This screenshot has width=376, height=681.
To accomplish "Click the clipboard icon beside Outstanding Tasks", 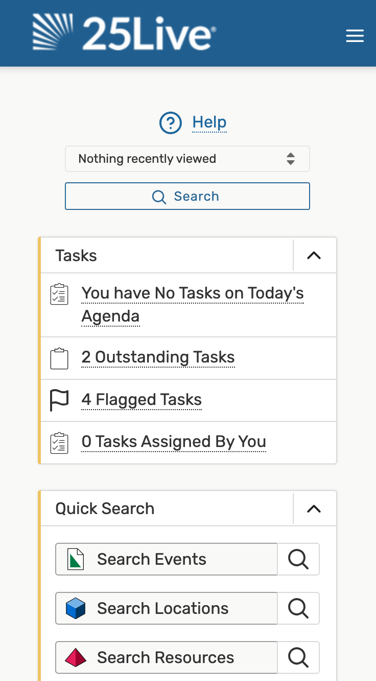I will (59, 358).
